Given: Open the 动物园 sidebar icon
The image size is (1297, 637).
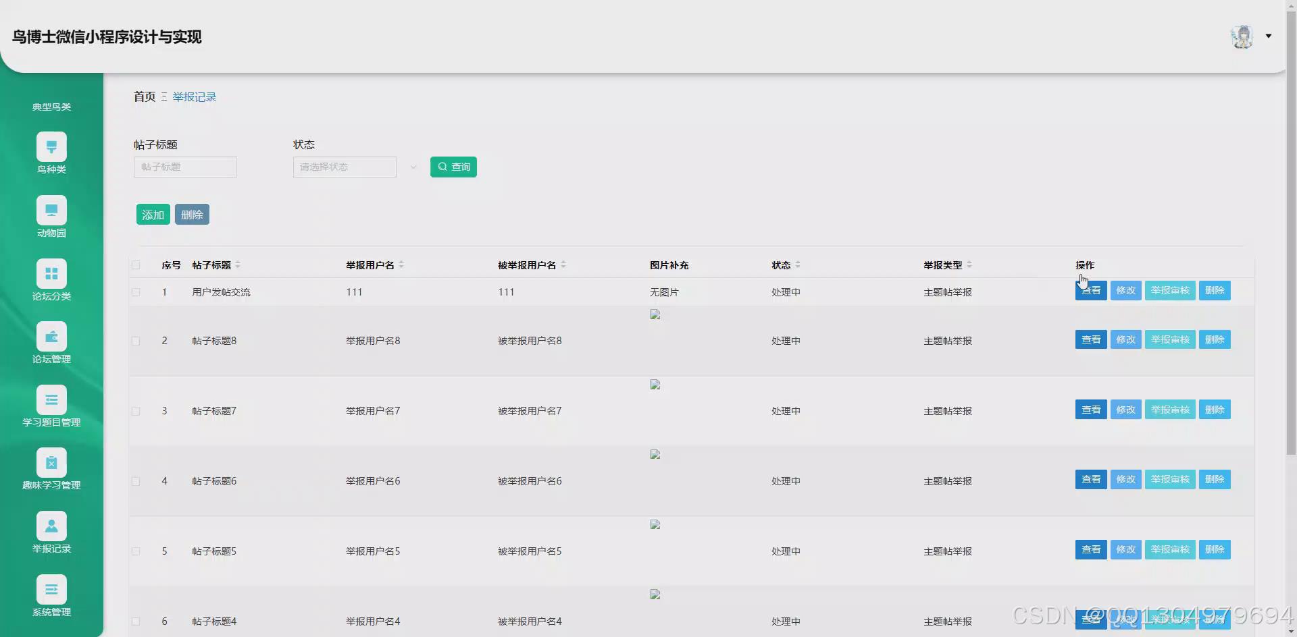Looking at the screenshot, I should (x=51, y=211).
